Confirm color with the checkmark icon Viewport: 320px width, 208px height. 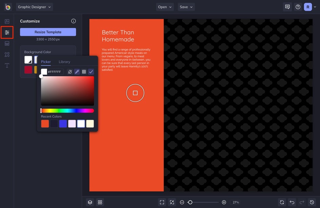point(91,72)
